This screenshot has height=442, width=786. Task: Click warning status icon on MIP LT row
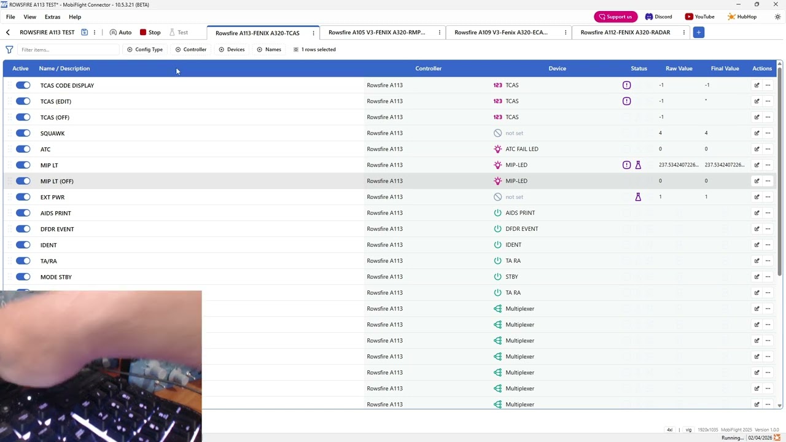point(626,165)
